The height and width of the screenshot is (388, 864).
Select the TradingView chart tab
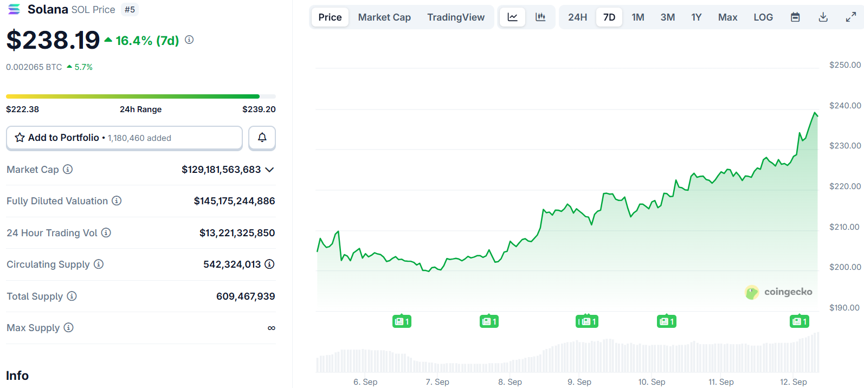[456, 17]
